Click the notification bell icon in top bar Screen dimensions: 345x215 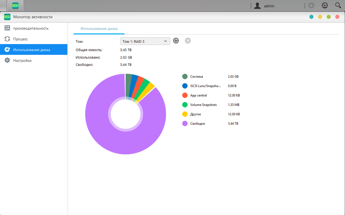[x=311, y=5]
